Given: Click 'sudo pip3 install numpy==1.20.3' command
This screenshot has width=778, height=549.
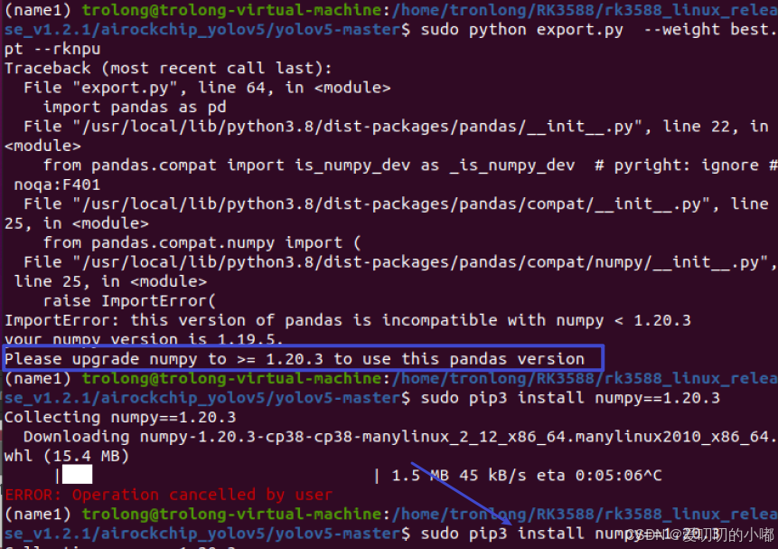Looking at the screenshot, I should [570, 398].
